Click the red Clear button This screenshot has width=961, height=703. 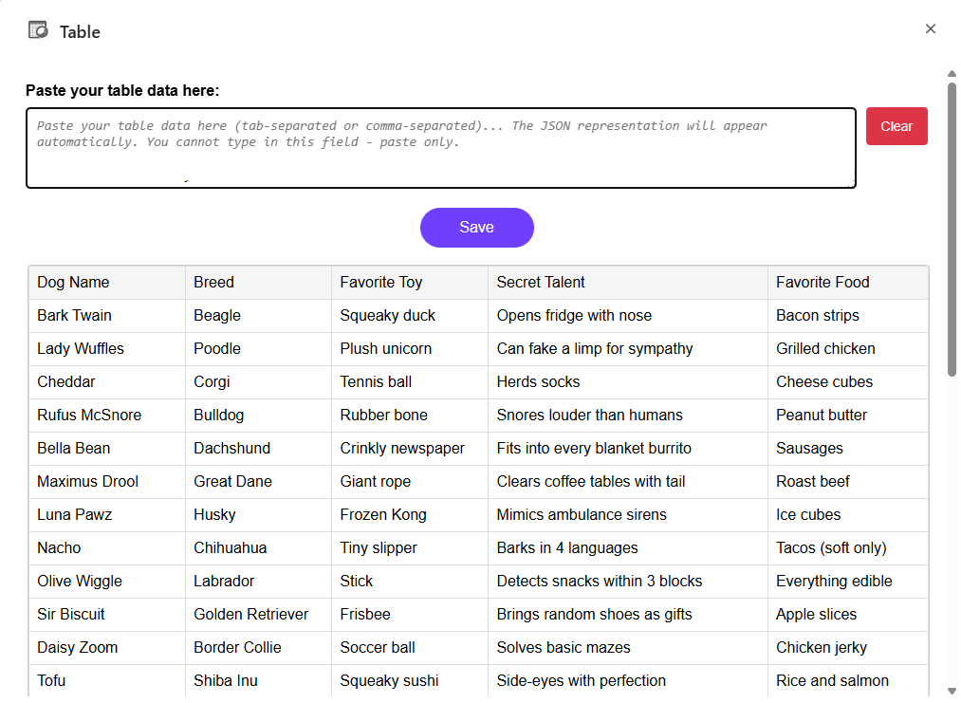(x=896, y=126)
